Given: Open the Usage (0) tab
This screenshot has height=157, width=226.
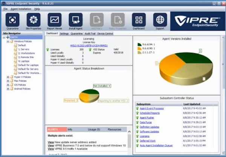Looking at the screenshot, I should [x=94, y=129].
